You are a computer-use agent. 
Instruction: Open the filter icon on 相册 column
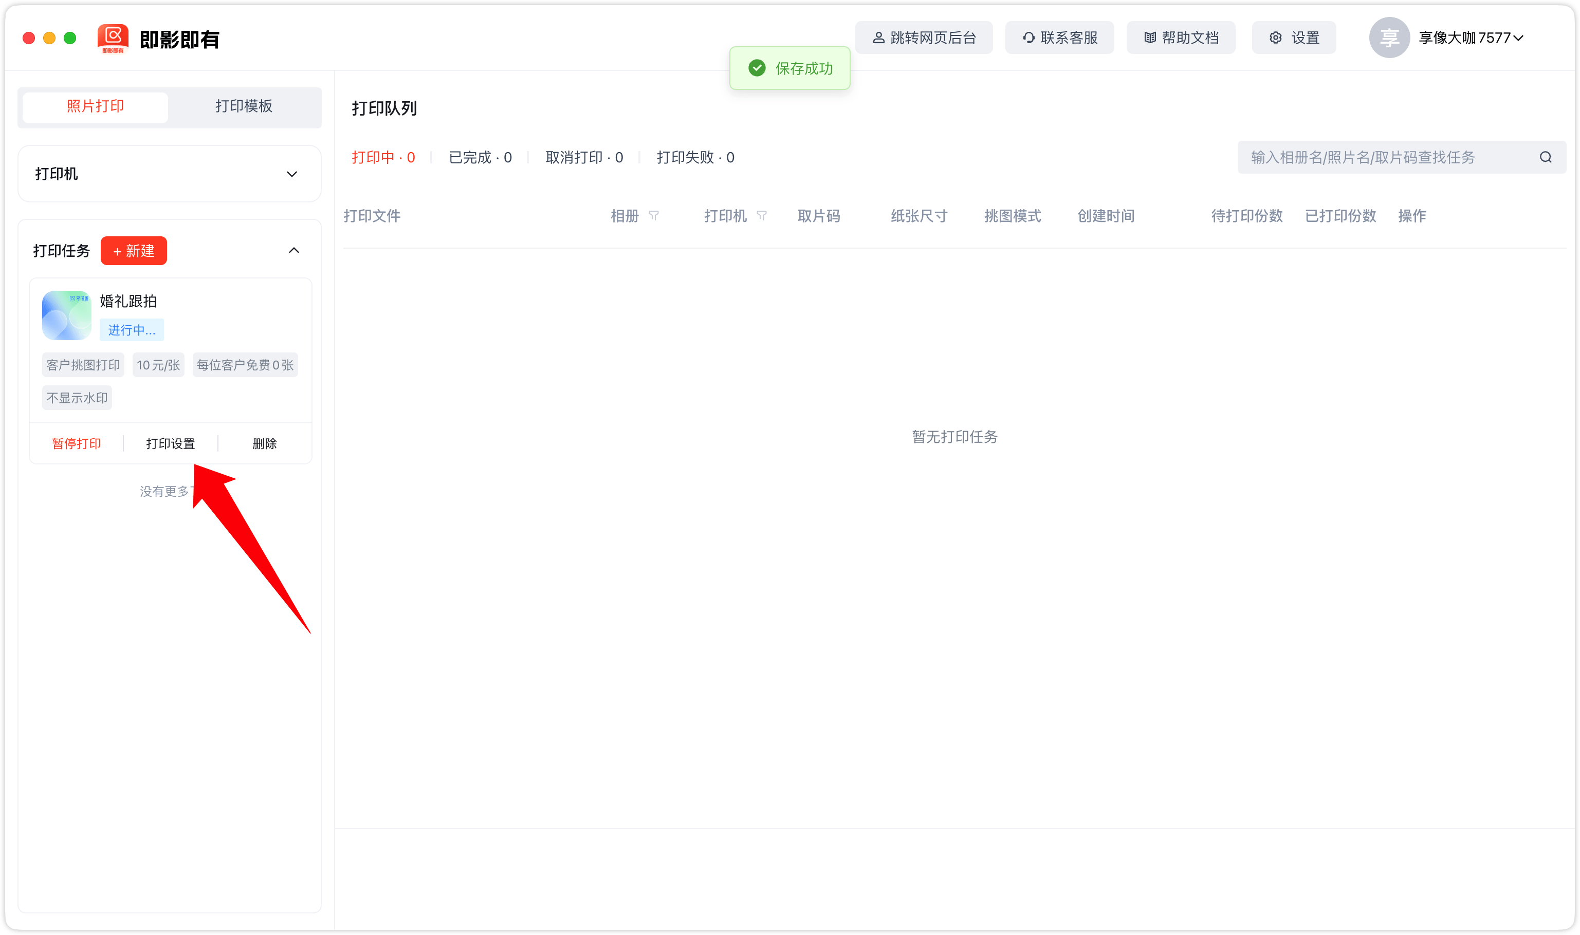(x=655, y=216)
